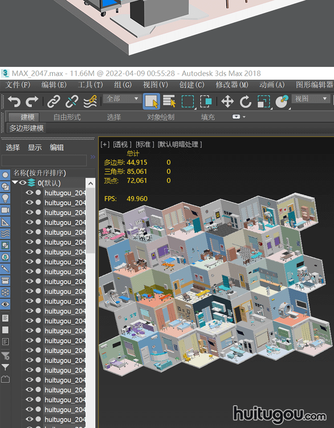This screenshot has height=428, width=334.
Task: Click the Bind to Space Warp icon
Action: tap(90, 102)
